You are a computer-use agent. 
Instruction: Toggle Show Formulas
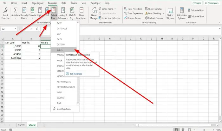(153, 9)
